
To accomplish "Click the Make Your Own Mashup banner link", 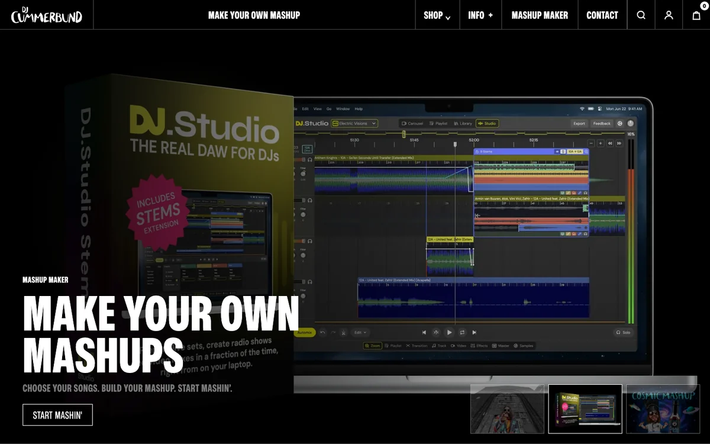I will coord(254,15).
